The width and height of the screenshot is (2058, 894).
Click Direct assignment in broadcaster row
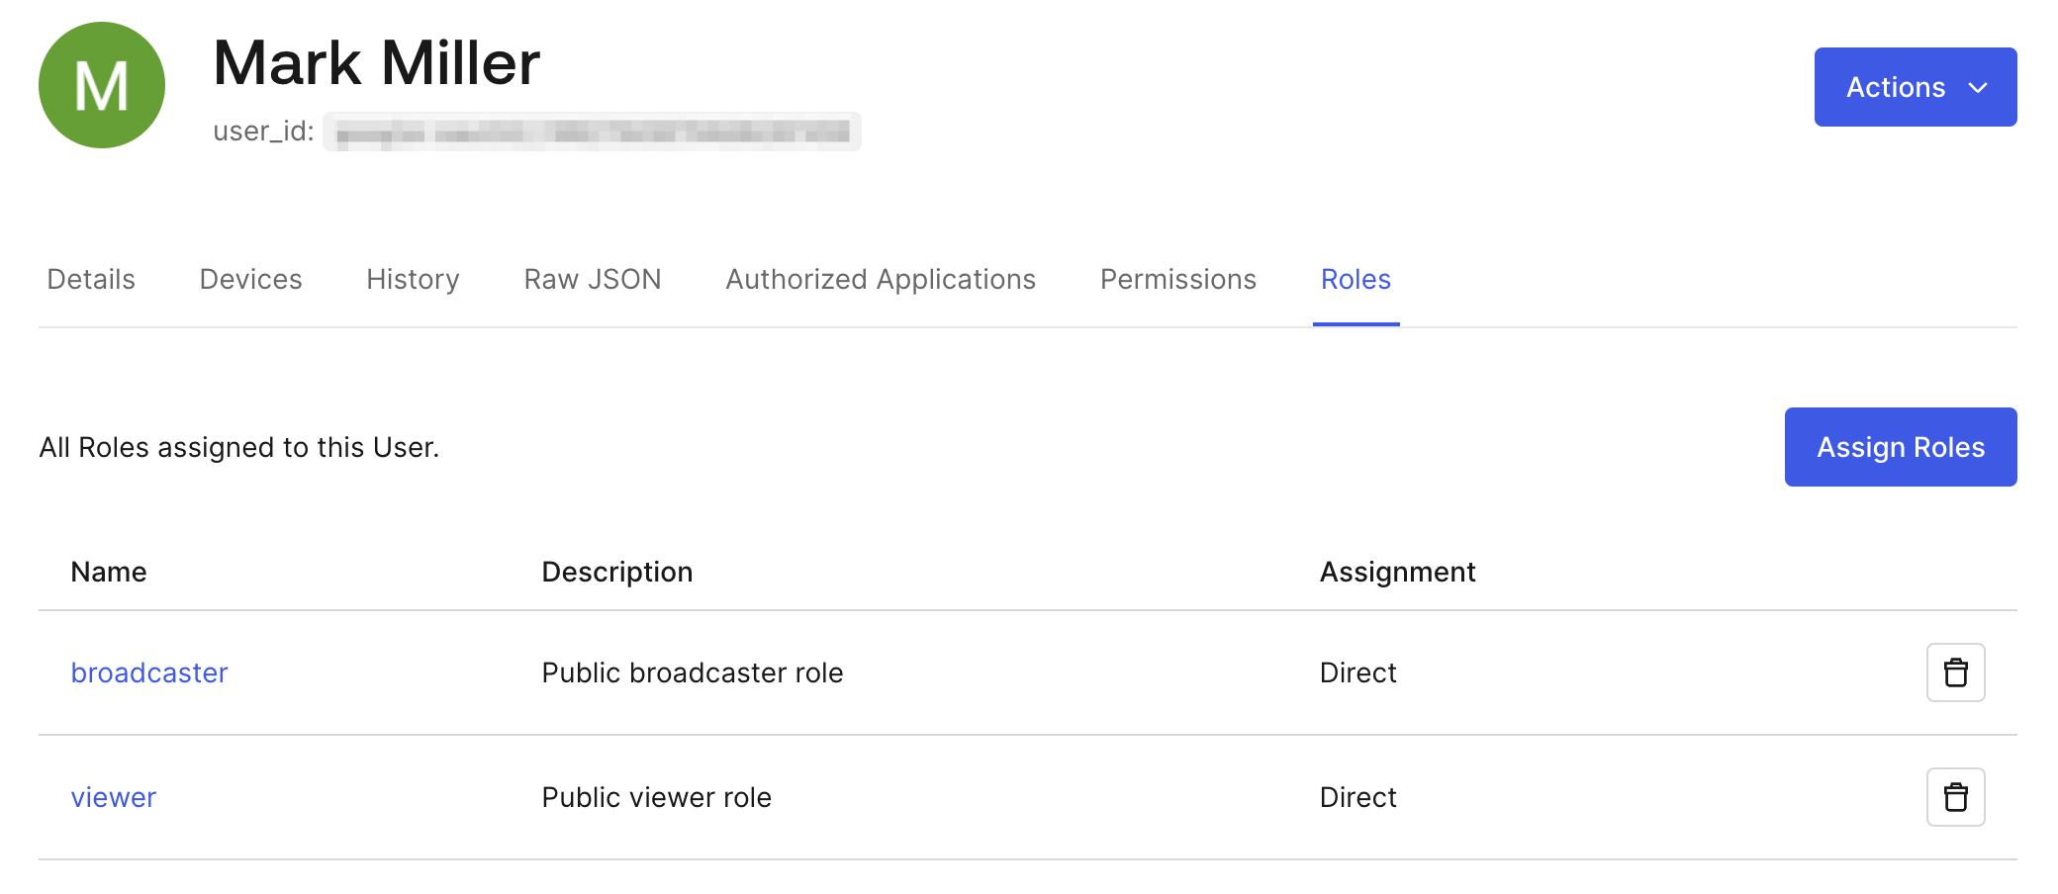pos(1357,672)
